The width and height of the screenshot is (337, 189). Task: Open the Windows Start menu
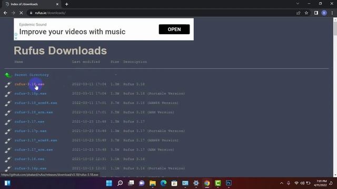[109, 183]
